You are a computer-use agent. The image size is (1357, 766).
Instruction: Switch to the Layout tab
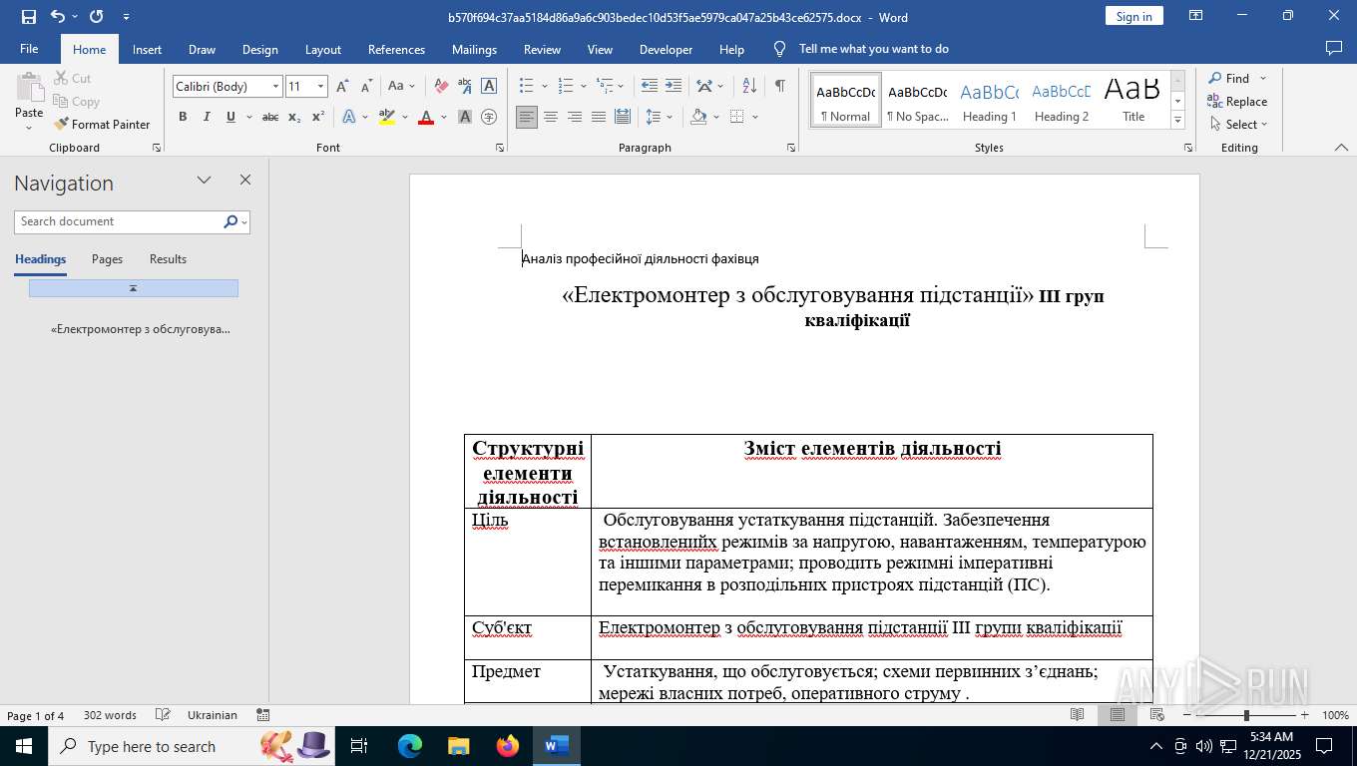coord(322,49)
